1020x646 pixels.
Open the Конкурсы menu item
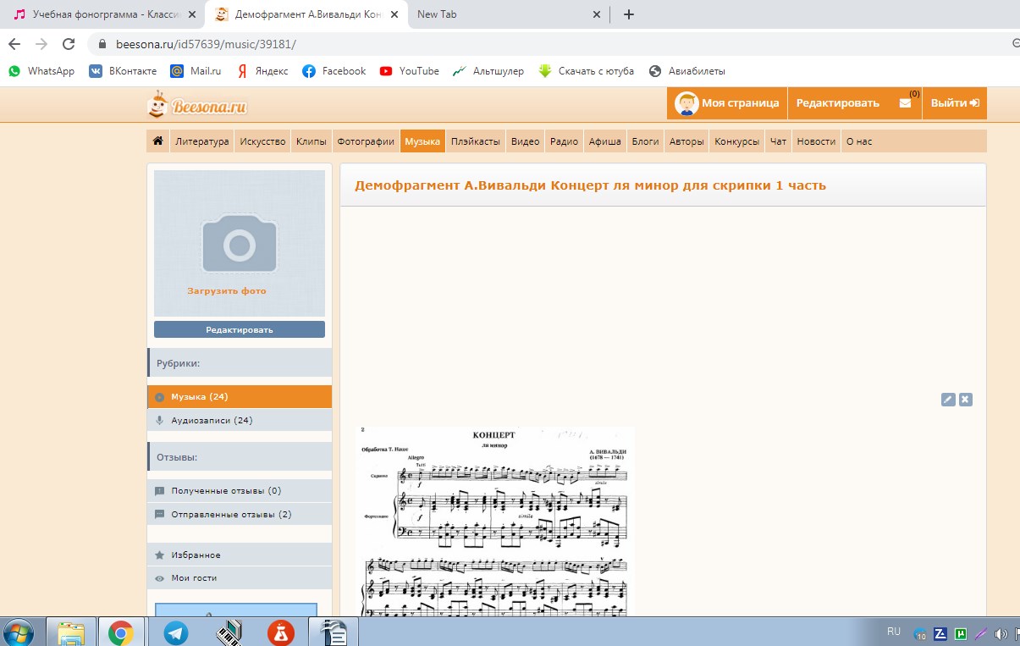(736, 141)
